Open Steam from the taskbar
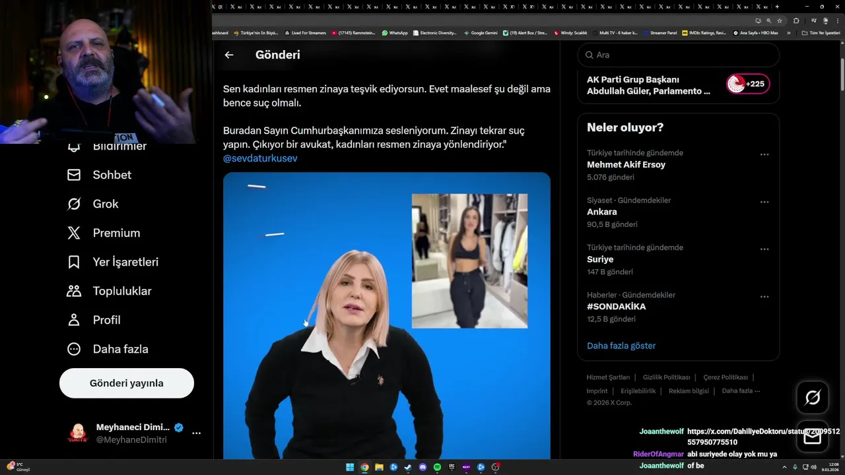This screenshot has width=845, height=475. click(408, 467)
